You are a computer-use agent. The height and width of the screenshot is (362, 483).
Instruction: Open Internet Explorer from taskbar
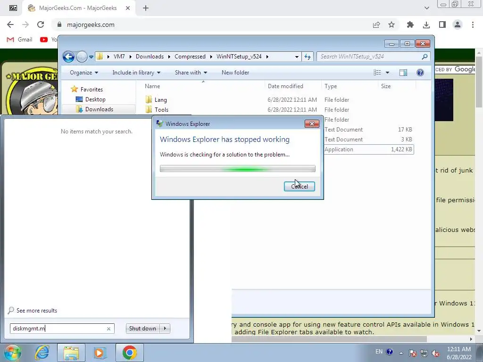(x=42, y=353)
